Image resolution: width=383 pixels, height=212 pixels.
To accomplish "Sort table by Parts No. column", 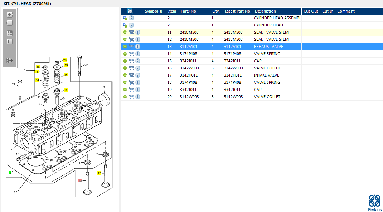I will click(189, 11).
